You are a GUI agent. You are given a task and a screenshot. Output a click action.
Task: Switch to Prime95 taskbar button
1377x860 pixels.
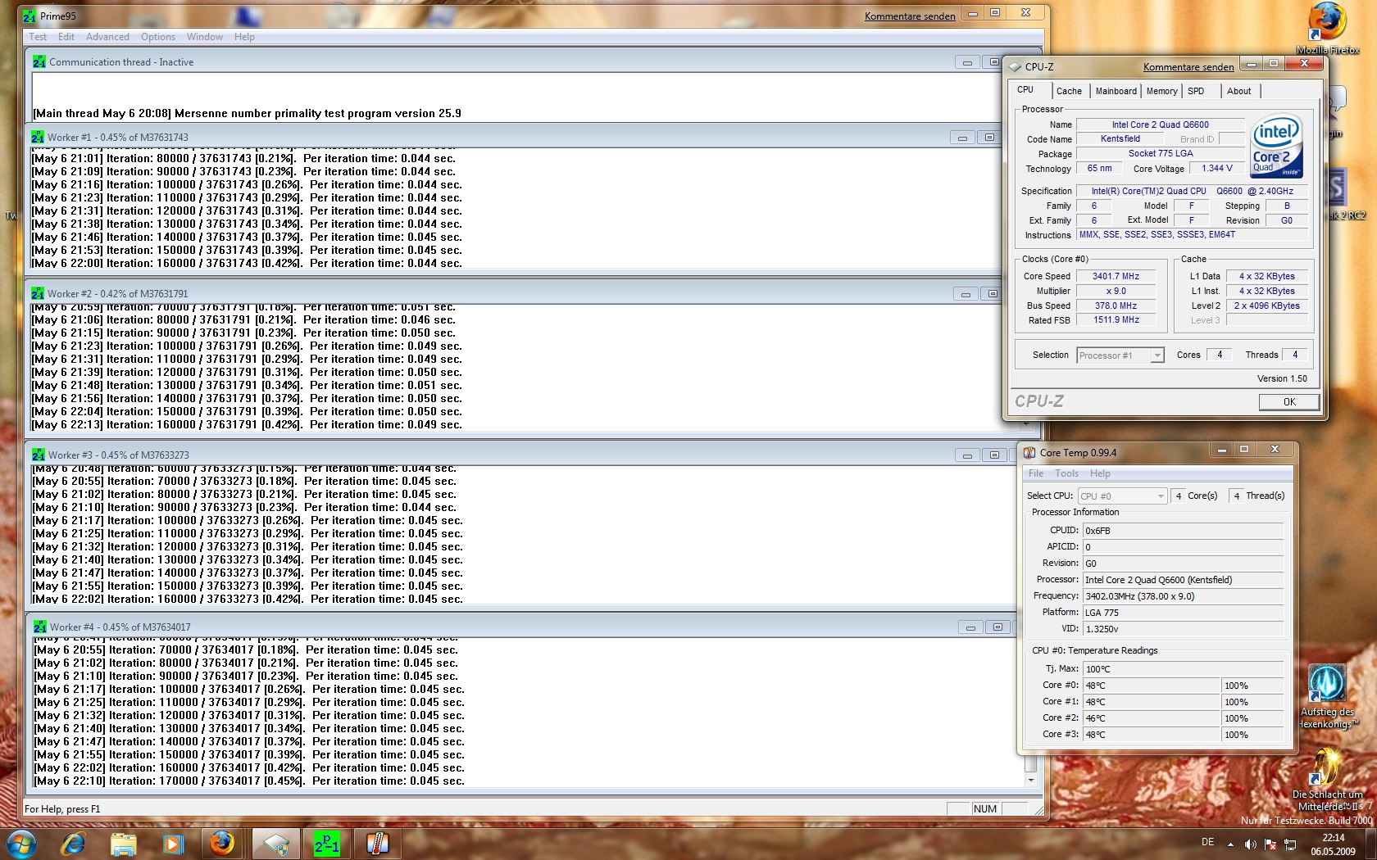click(327, 844)
